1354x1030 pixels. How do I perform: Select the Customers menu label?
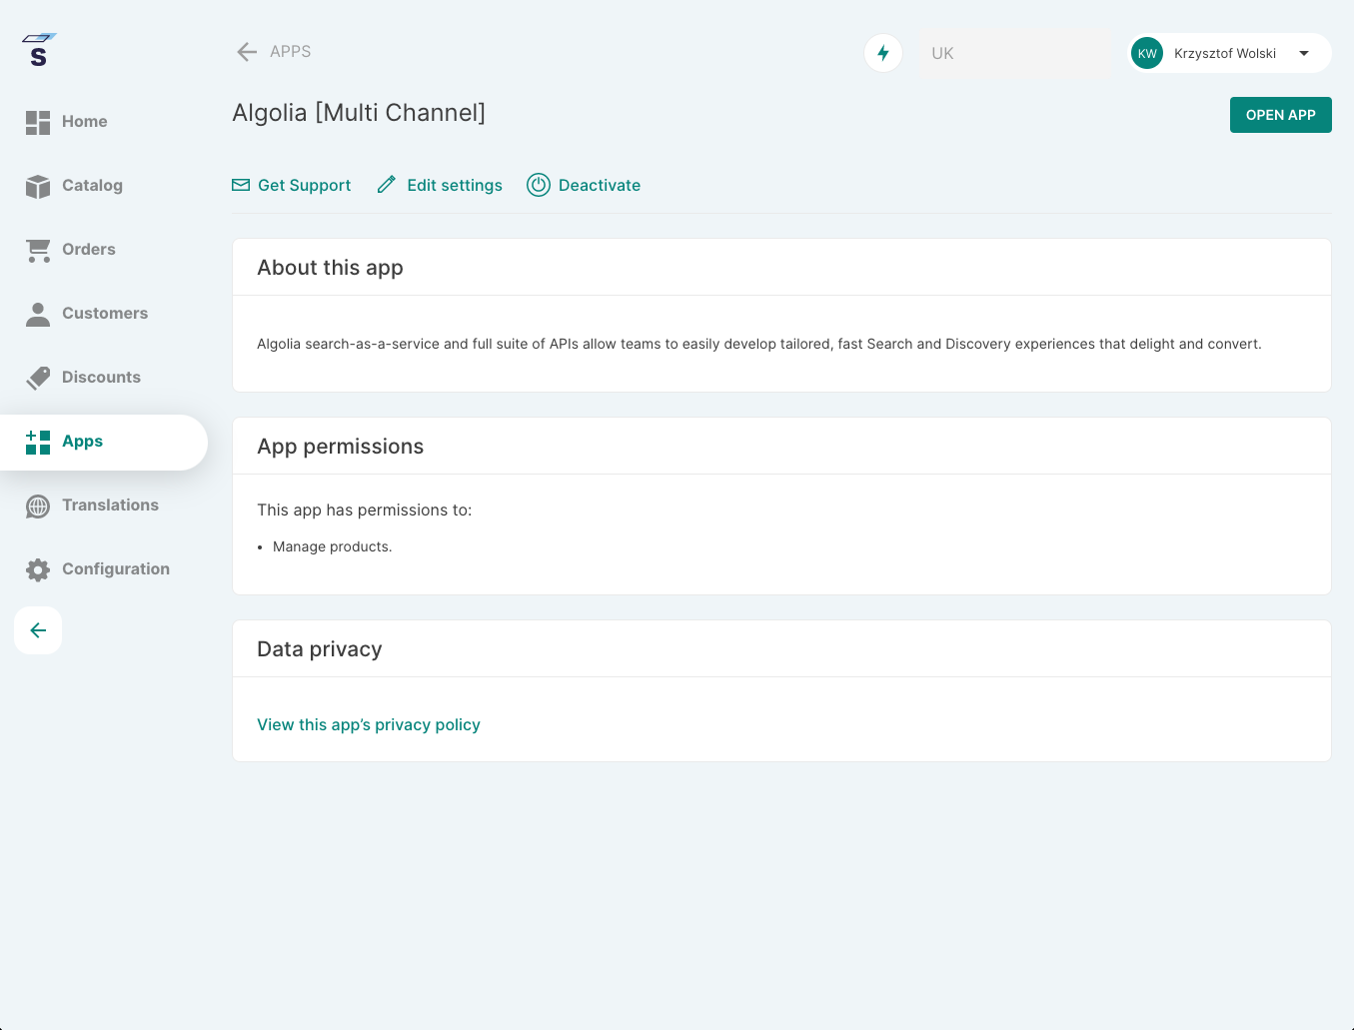(x=105, y=313)
